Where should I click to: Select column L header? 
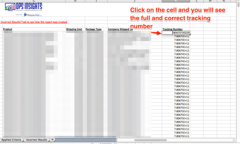tap(197, 1)
